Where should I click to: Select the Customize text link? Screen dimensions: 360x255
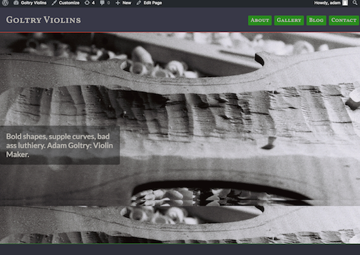[x=69, y=3]
